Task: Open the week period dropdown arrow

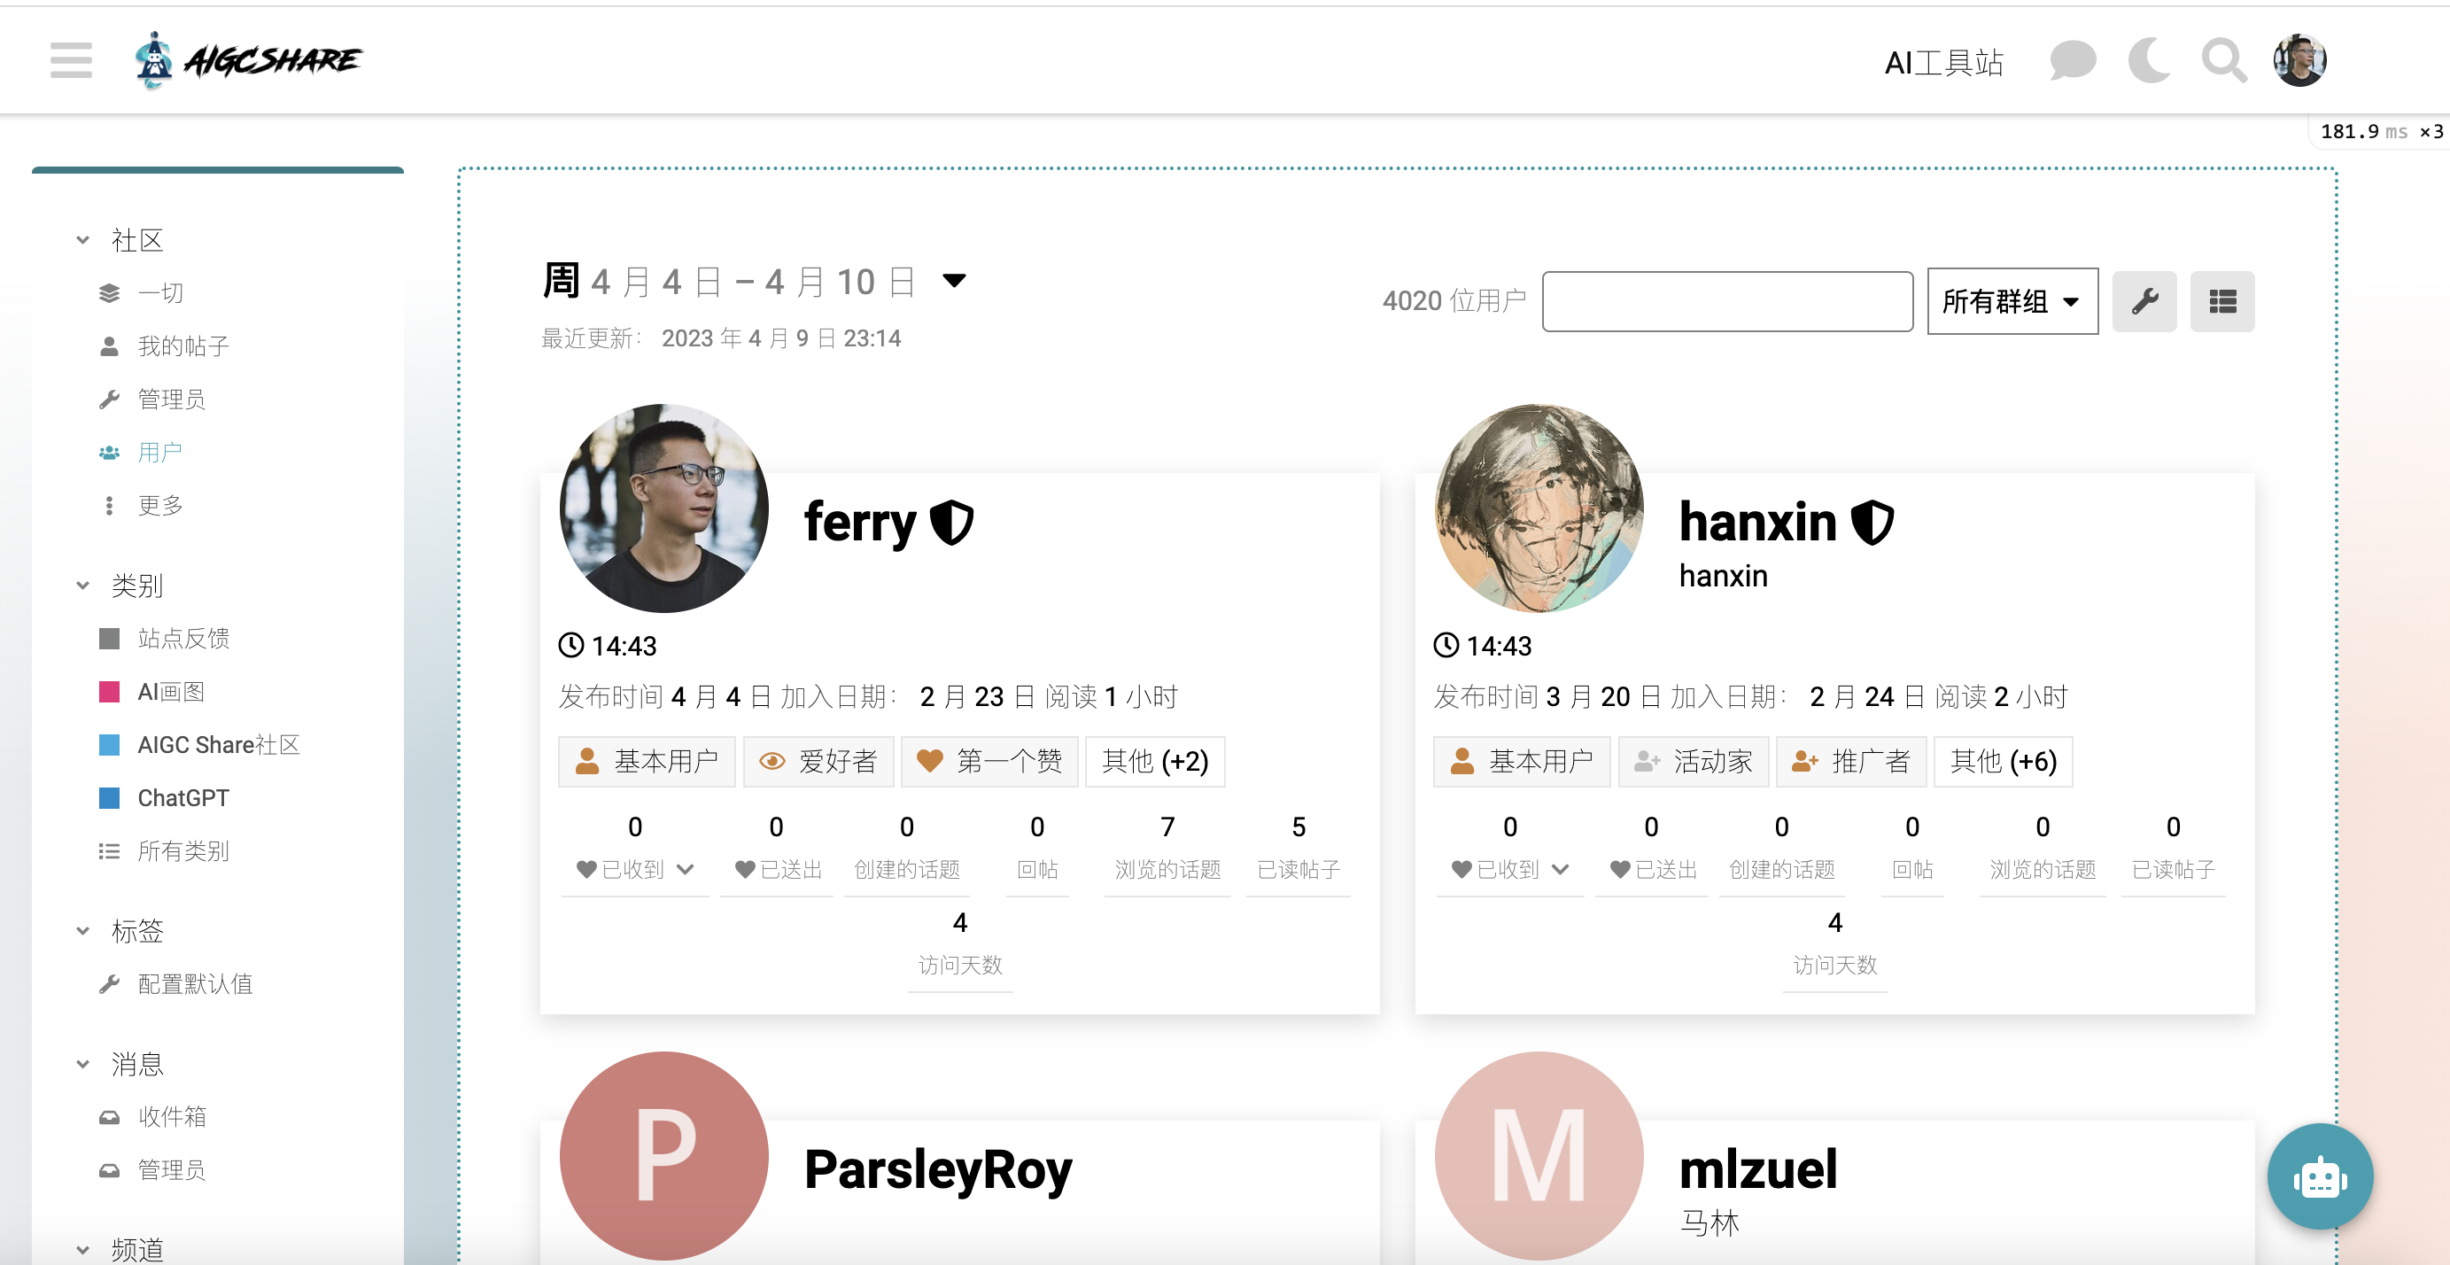Action: tap(954, 280)
